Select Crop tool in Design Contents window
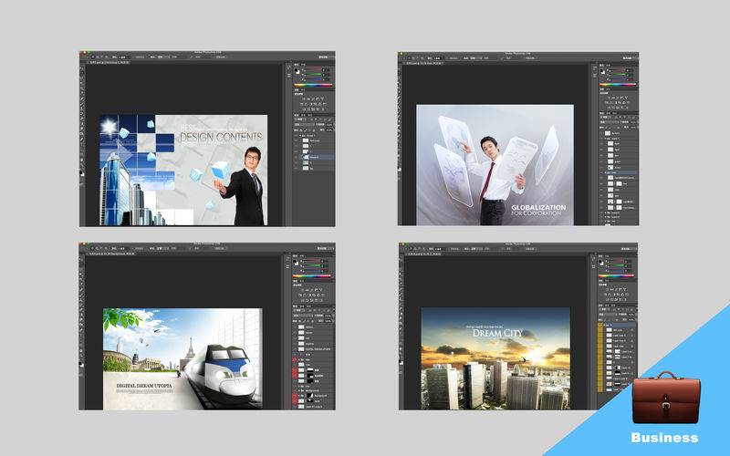 coord(82,88)
